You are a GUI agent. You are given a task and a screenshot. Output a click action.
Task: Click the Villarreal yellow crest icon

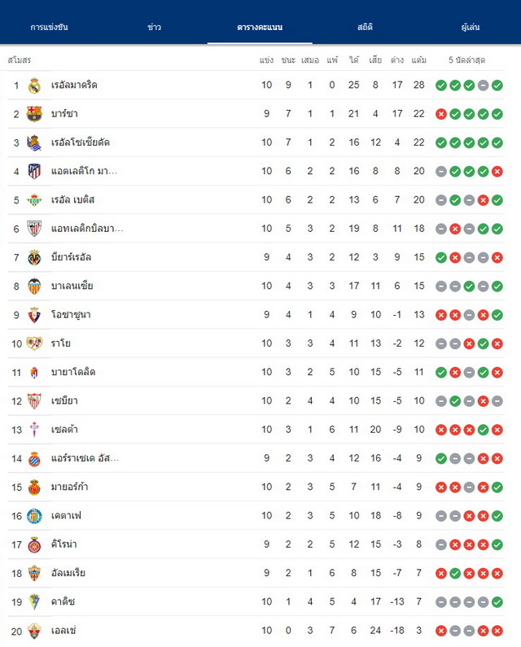coord(34,257)
